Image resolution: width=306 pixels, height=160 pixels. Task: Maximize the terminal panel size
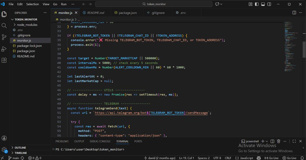point(294,141)
